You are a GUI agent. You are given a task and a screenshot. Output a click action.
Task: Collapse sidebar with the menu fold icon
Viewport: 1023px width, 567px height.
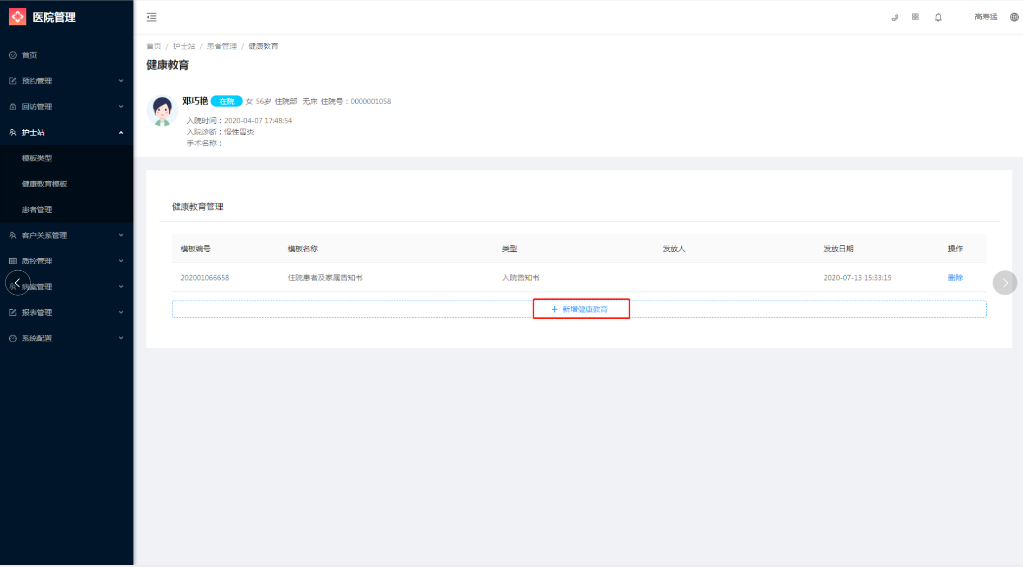click(152, 17)
